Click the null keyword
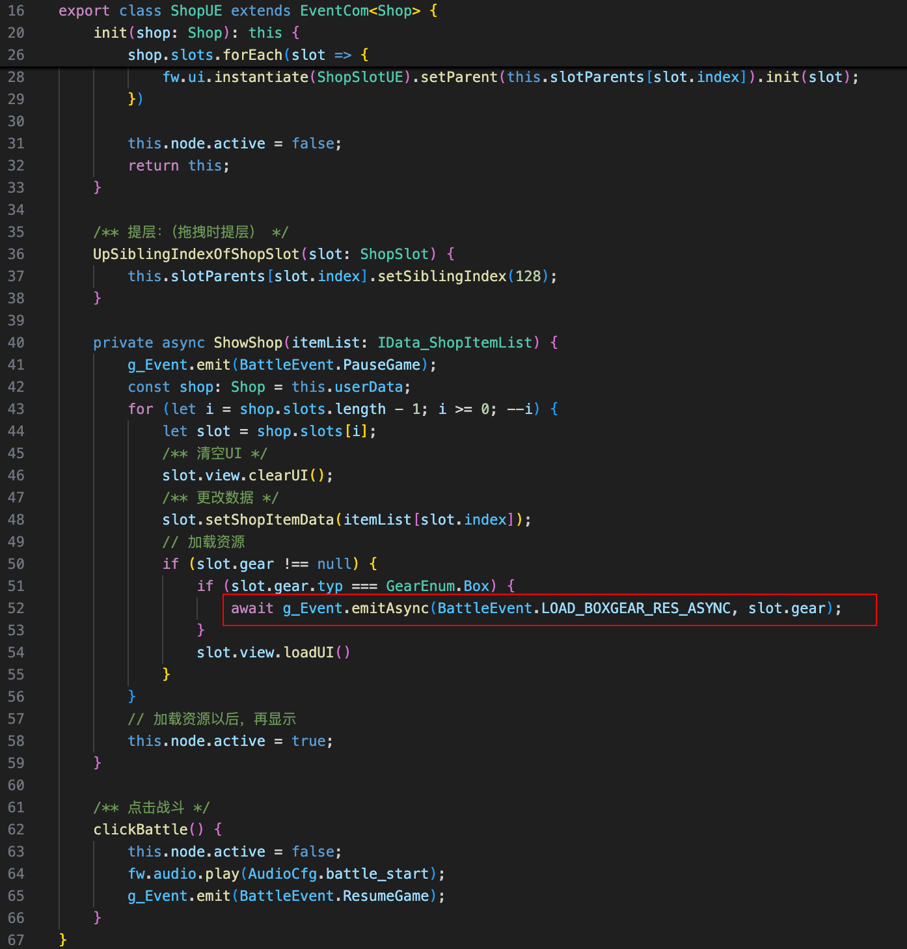The height and width of the screenshot is (949, 907). point(334,564)
